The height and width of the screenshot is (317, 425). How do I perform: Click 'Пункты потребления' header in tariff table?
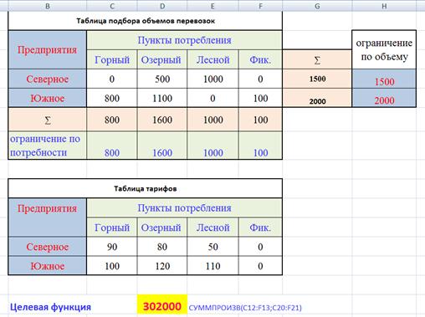point(184,208)
